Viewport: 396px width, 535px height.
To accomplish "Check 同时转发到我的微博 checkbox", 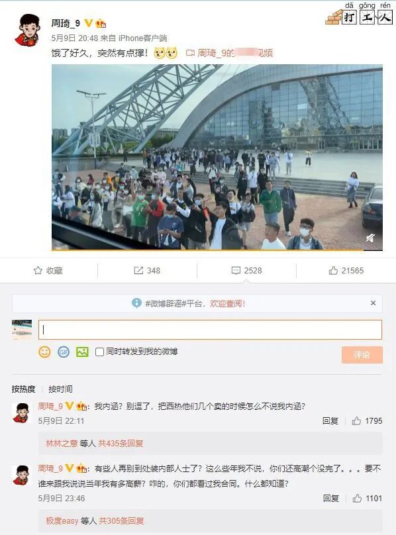I will tap(99, 352).
